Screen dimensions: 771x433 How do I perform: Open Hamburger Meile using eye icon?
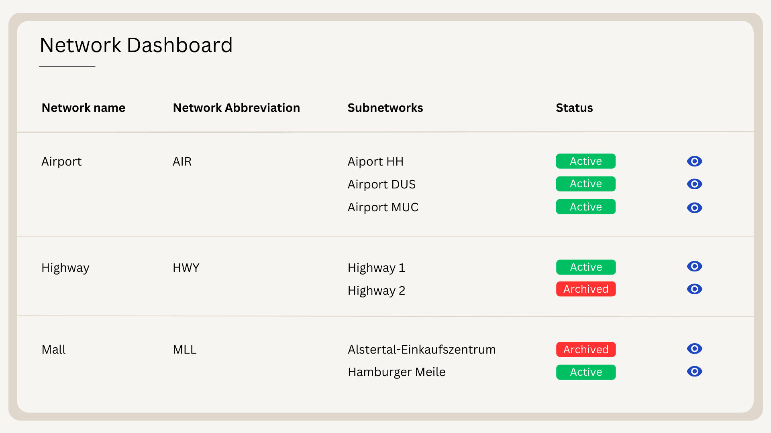pos(694,371)
